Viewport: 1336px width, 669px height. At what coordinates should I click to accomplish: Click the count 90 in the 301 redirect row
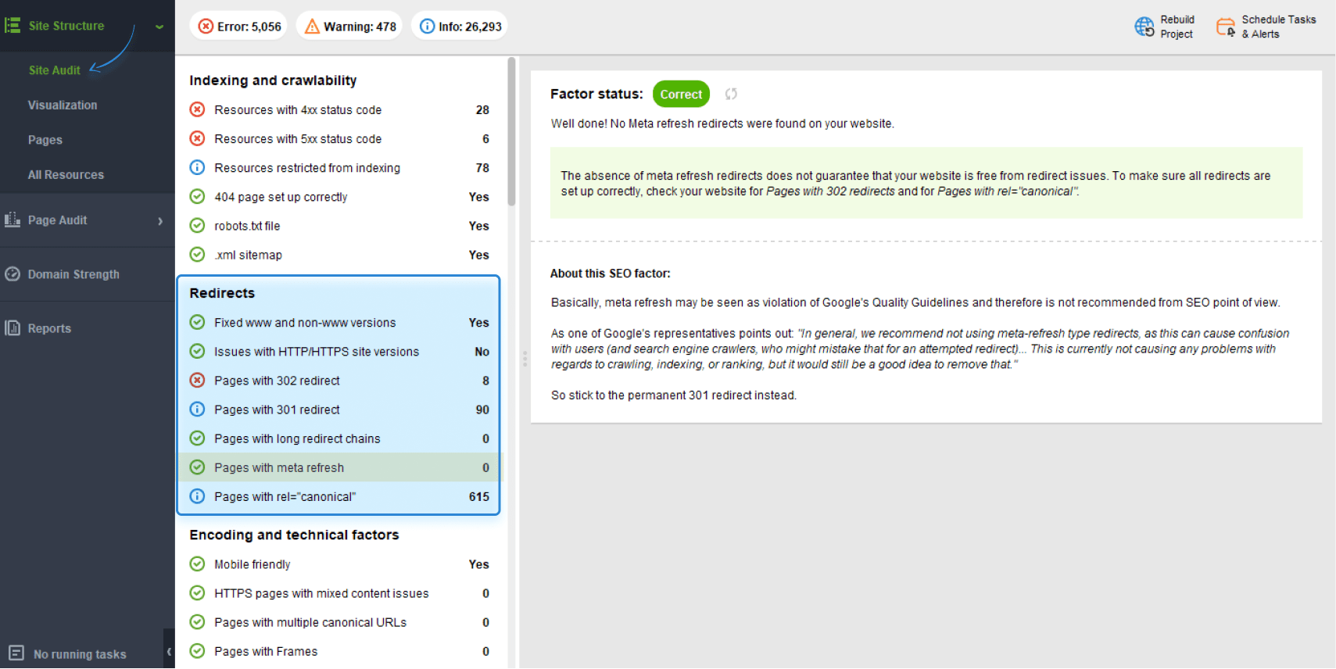click(482, 410)
